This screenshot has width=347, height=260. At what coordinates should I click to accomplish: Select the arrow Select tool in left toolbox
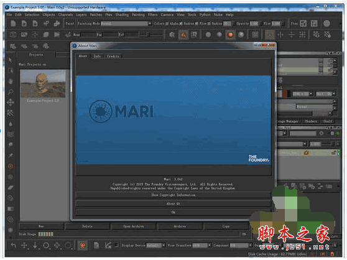tap(11, 60)
